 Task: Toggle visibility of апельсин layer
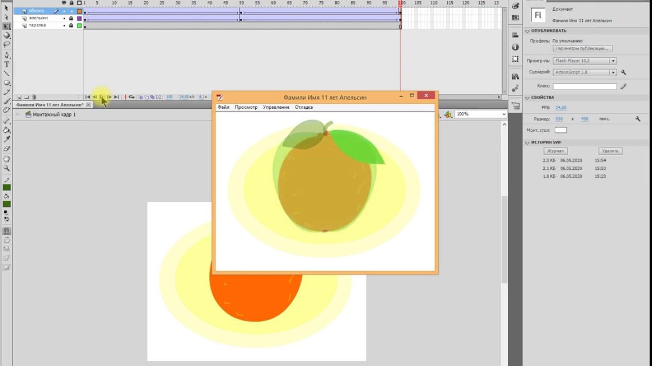[64, 18]
